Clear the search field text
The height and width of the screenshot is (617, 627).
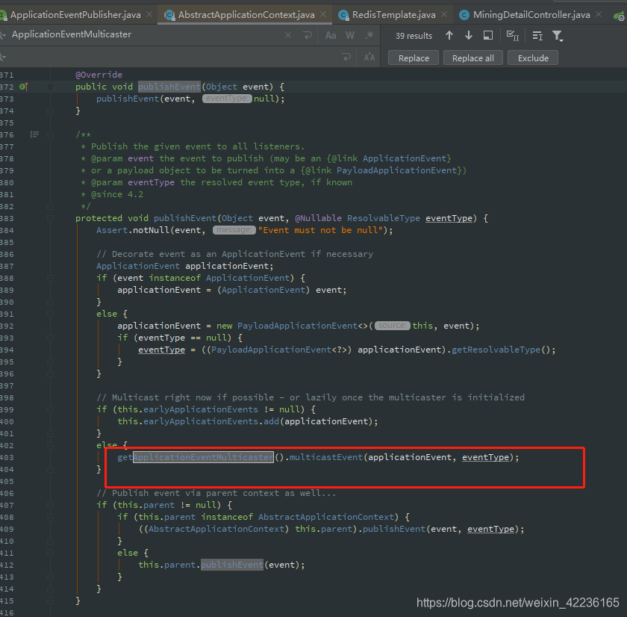pos(288,35)
